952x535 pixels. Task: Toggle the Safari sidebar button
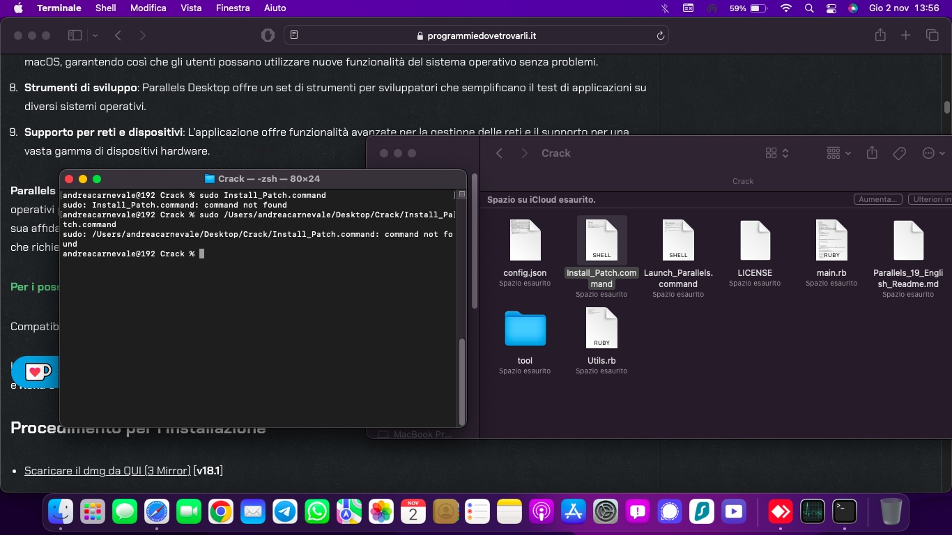pos(75,35)
